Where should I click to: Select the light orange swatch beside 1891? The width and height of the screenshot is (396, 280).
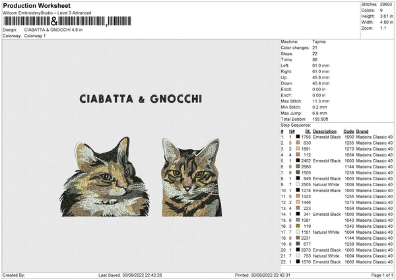298,149
